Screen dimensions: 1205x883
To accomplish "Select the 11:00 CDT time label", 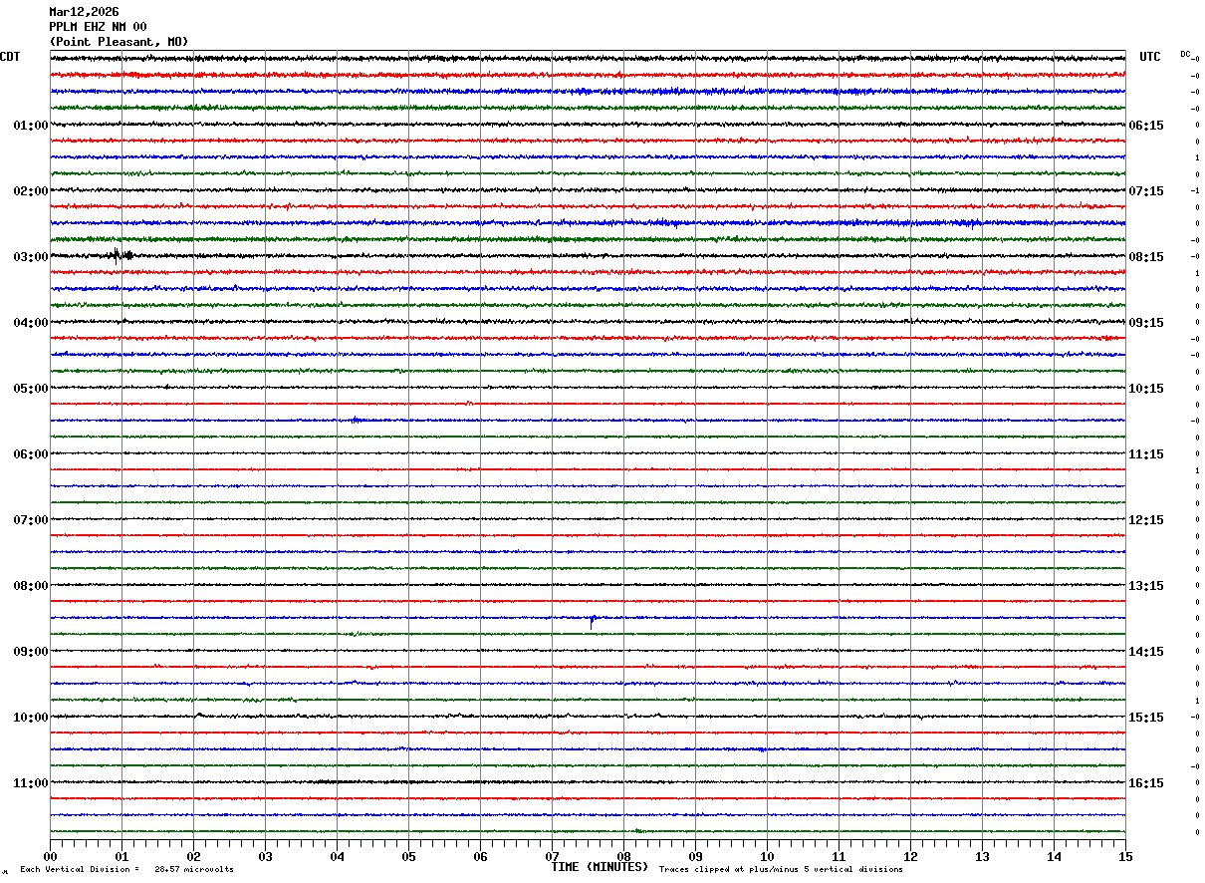I will click(30, 783).
